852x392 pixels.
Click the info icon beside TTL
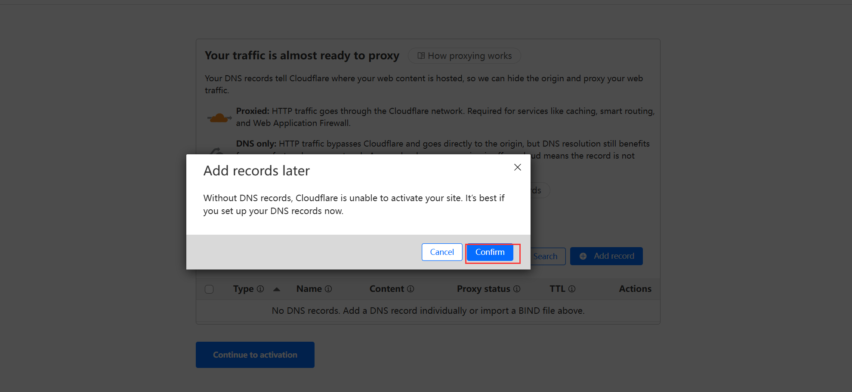coord(572,289)
